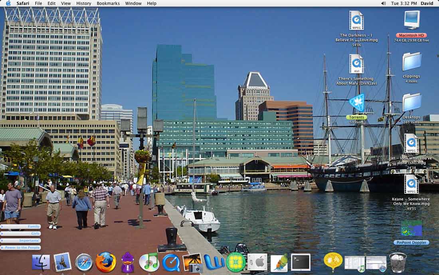Viewport: 439px width, 275px height.
Task: Open the Trash in the Dock
Action: [398, 262]
